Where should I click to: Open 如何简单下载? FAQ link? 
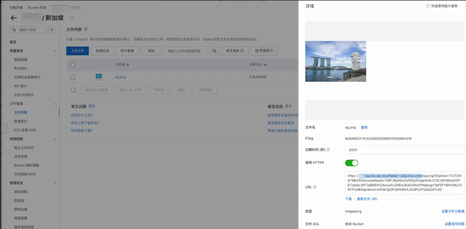point(82,130)
